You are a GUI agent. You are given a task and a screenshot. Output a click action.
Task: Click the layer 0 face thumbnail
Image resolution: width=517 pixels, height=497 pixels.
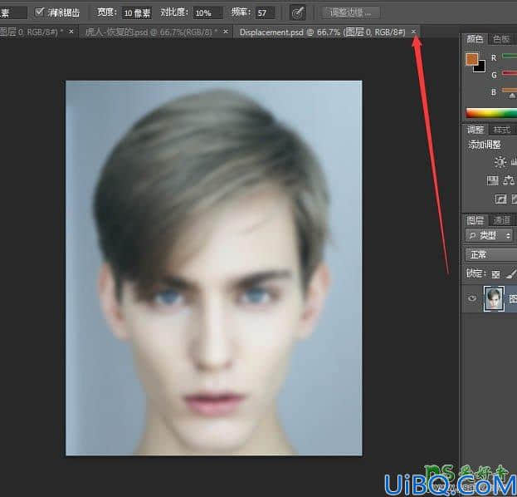494,298
